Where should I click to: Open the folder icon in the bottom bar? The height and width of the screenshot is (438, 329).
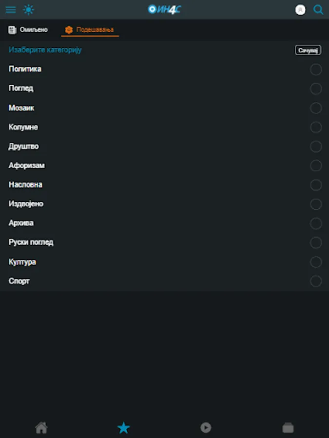288,428
